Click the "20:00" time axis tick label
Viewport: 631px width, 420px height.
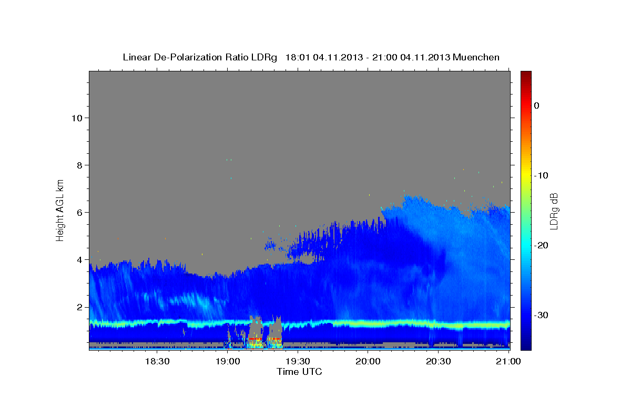368,361
